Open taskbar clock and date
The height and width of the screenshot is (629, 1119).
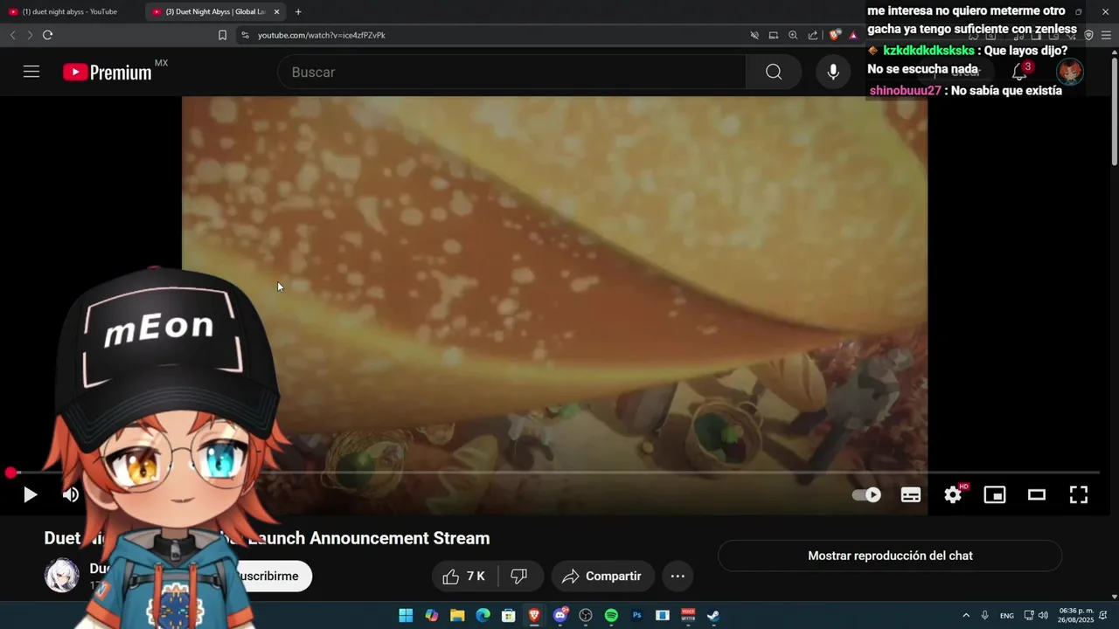1076,615
